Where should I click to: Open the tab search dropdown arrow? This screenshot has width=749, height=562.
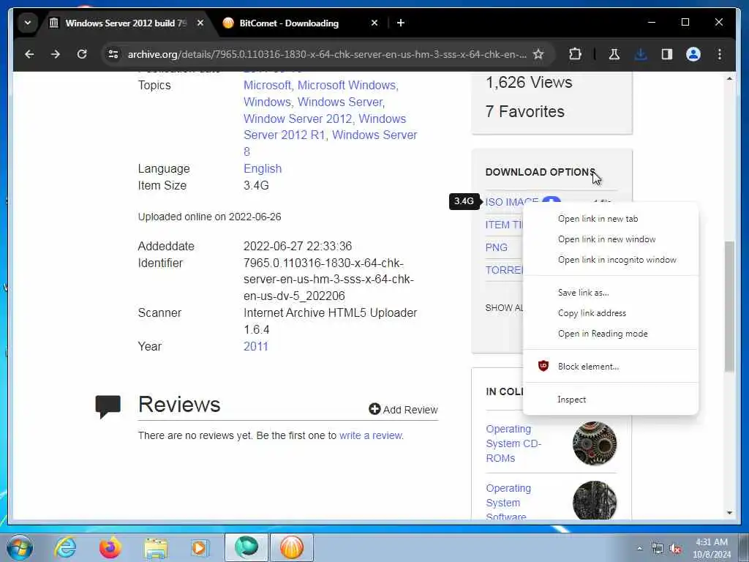[x=28, y=23]
